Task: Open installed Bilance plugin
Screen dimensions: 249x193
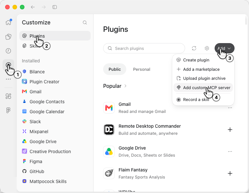Action: [x=55, y=72]
